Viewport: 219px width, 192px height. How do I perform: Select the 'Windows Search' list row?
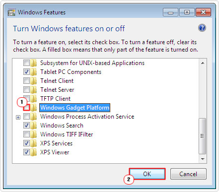click(x=62, y=126)
